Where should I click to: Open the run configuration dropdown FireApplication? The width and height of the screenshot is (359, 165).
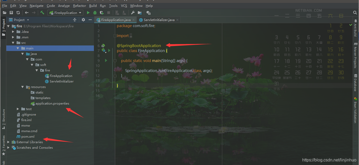(x=65, y=13)
